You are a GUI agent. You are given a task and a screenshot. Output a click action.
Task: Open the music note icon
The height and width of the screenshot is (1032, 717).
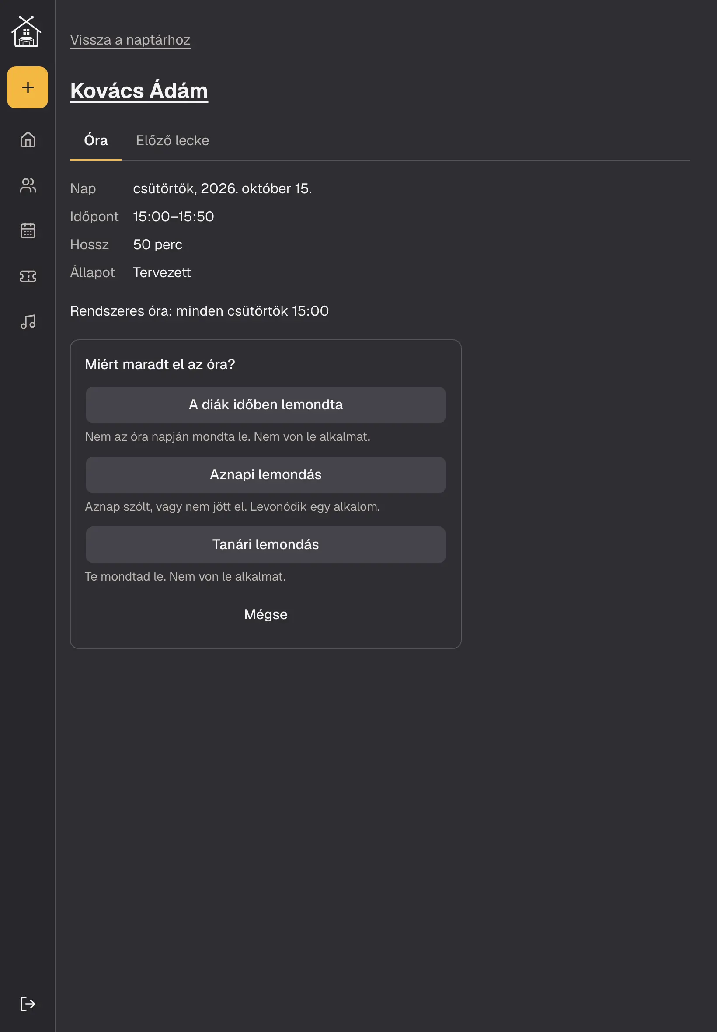[x=28, y=322]
